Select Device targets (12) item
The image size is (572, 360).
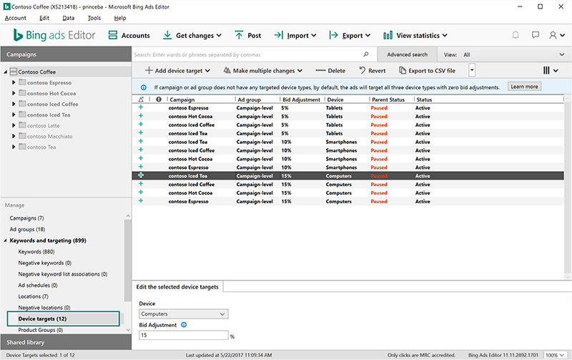tap(64, 318)
